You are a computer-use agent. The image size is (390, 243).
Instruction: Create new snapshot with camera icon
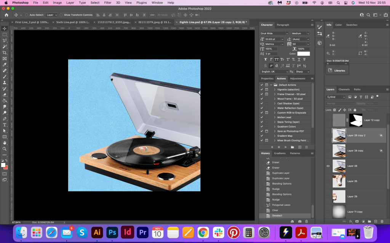[300, 221]
